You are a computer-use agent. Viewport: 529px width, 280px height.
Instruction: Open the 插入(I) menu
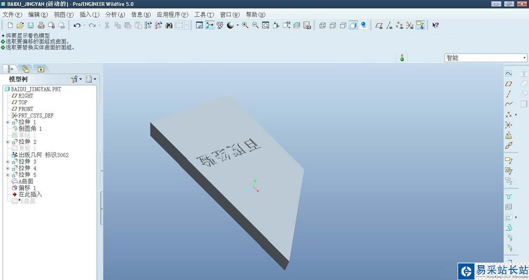[89, 14]
